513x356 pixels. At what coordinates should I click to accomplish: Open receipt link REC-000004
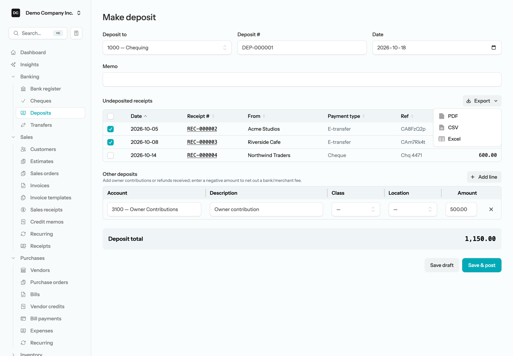point(202,155)
